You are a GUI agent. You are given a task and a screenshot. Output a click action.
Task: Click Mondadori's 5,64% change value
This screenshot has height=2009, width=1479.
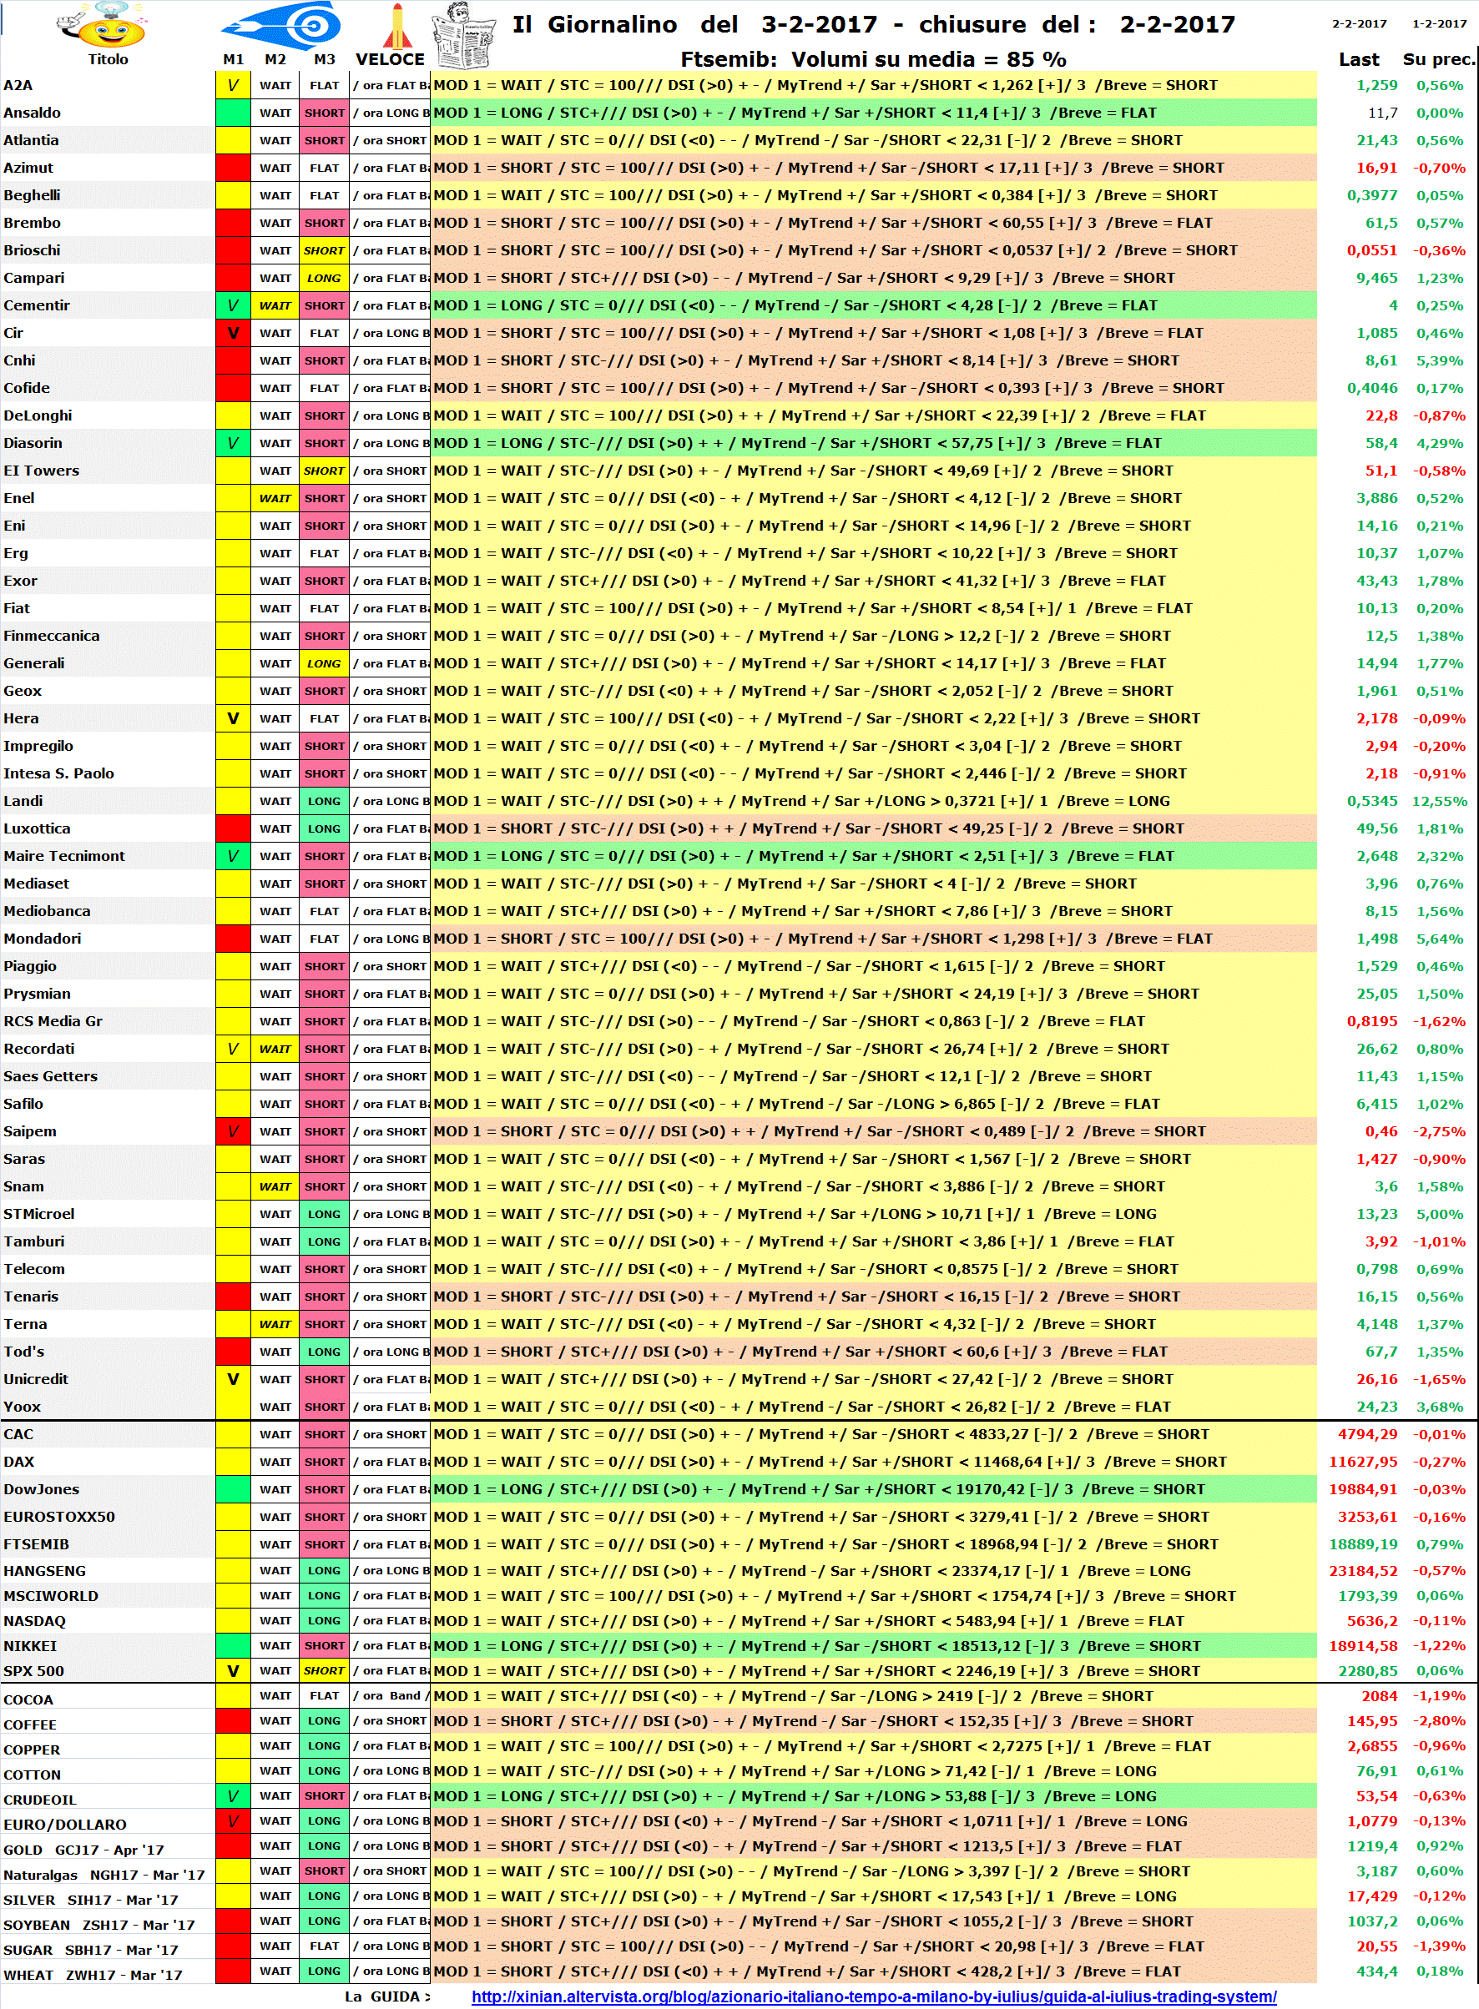tap(1440, 939)
